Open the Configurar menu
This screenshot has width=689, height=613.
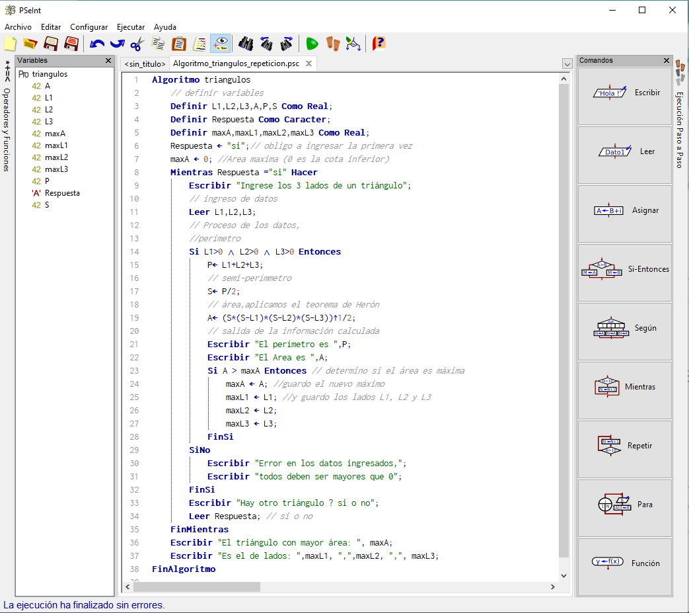click(x=89, y=27)
